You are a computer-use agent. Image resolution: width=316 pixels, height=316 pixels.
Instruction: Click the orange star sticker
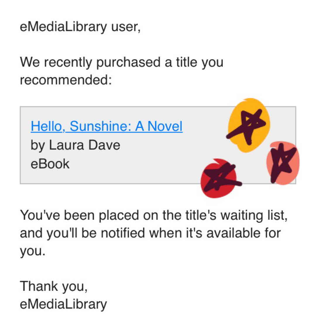(x=249, y=125)
